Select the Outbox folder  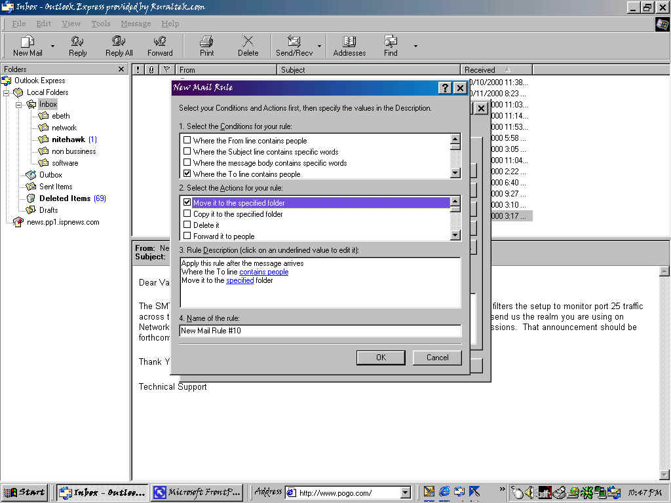(50, 174)
